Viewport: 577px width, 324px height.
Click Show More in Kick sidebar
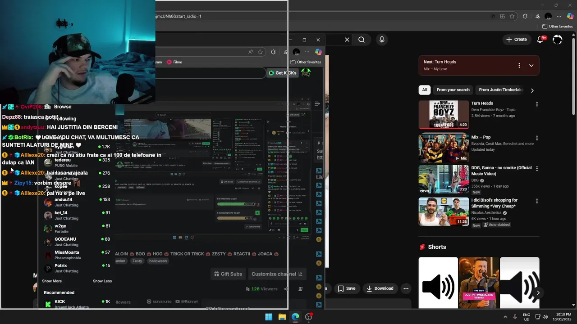click(52, 281)
